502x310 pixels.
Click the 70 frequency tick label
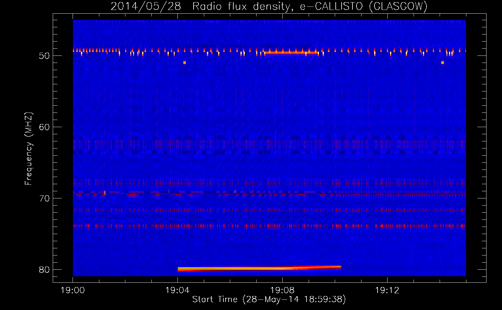44,198
